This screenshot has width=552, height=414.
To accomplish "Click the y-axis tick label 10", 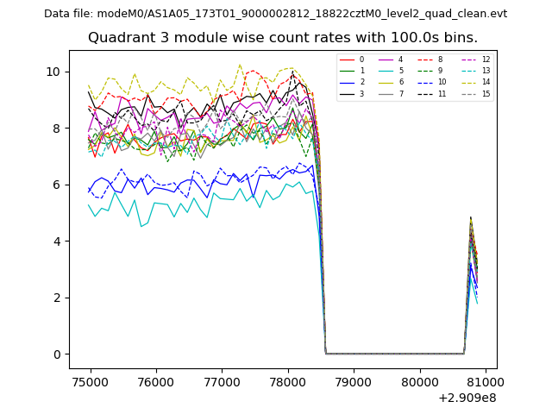I will pos(54,72).
